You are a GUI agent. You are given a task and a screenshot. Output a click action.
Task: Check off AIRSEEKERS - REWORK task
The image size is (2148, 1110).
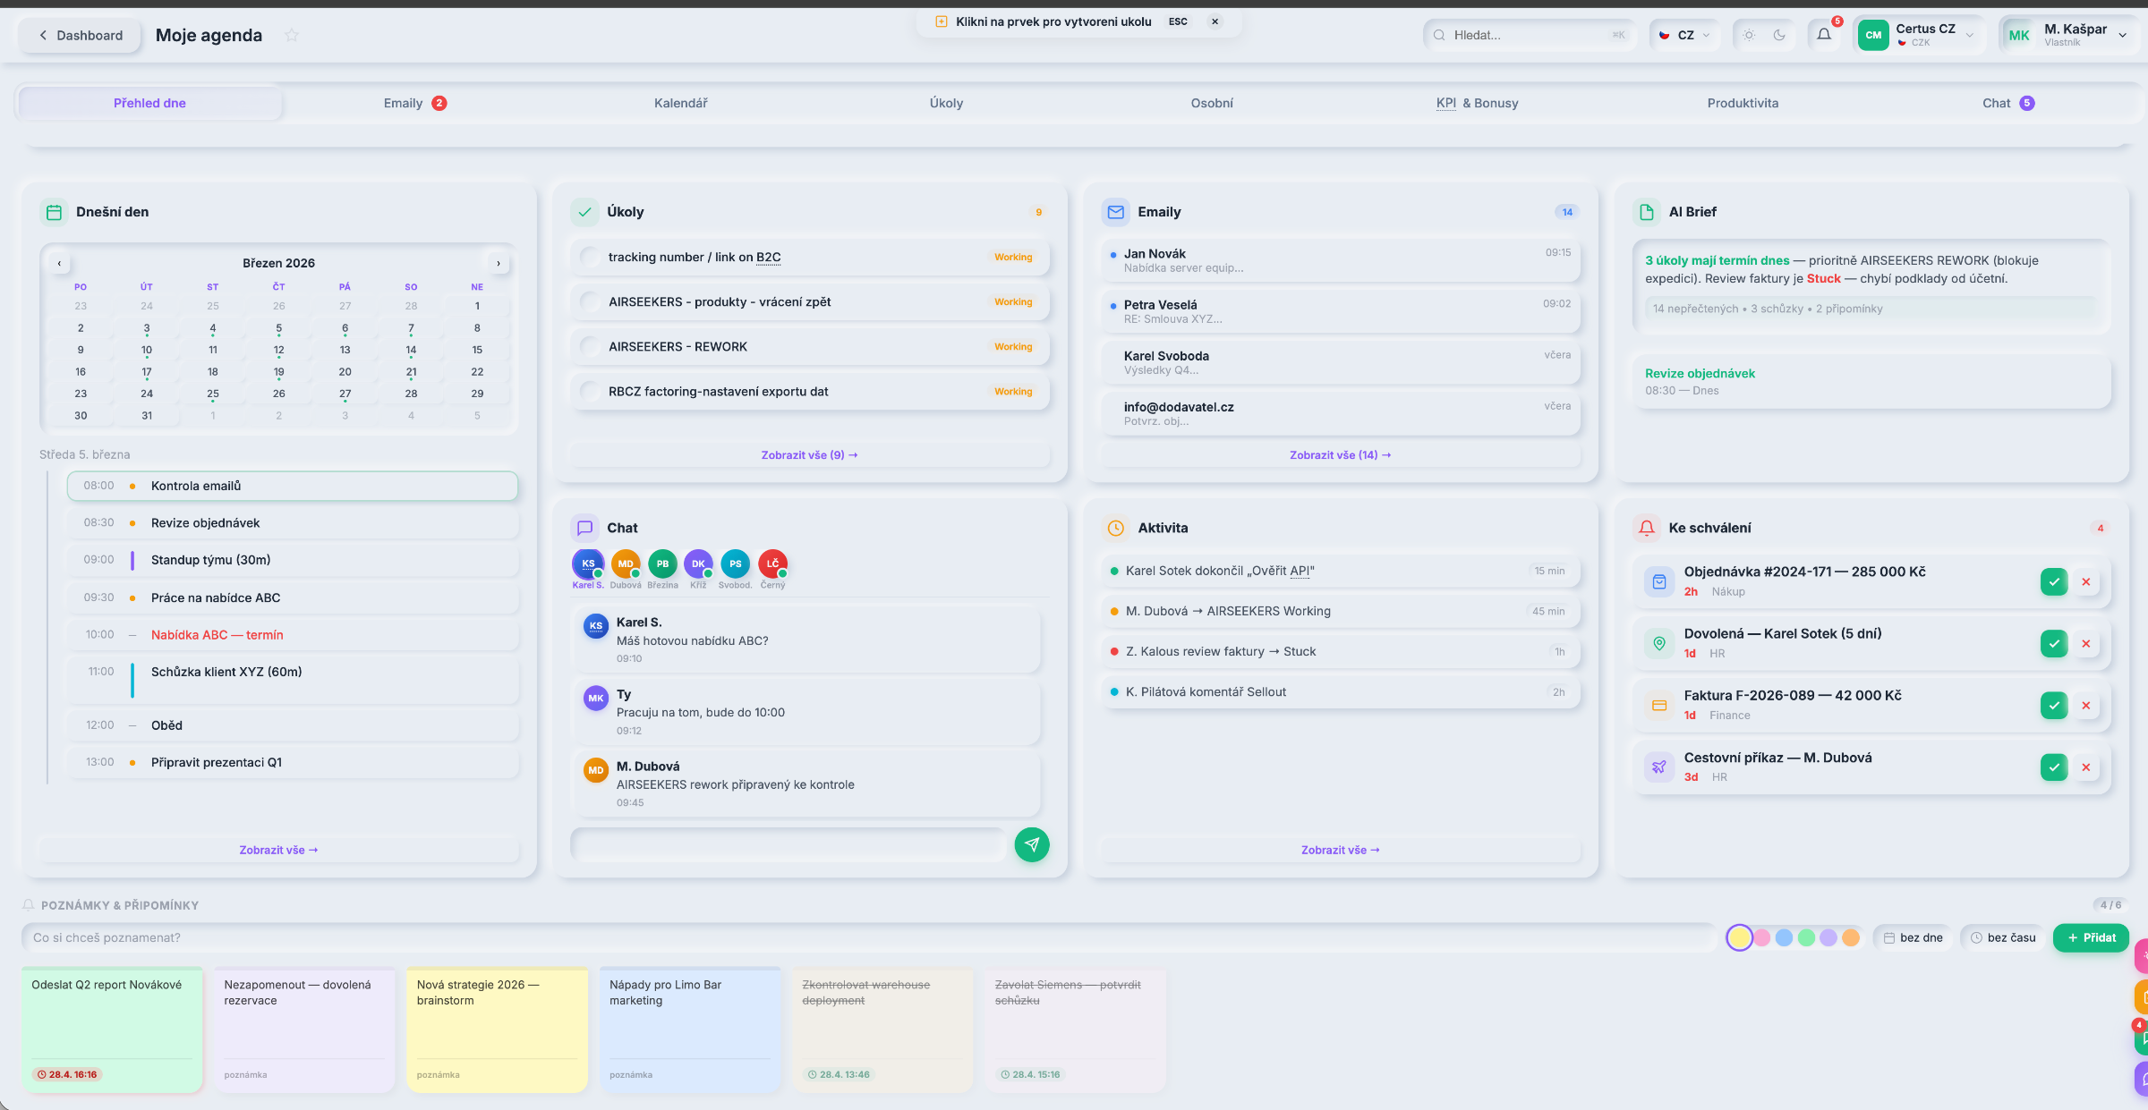pos(590,346)
